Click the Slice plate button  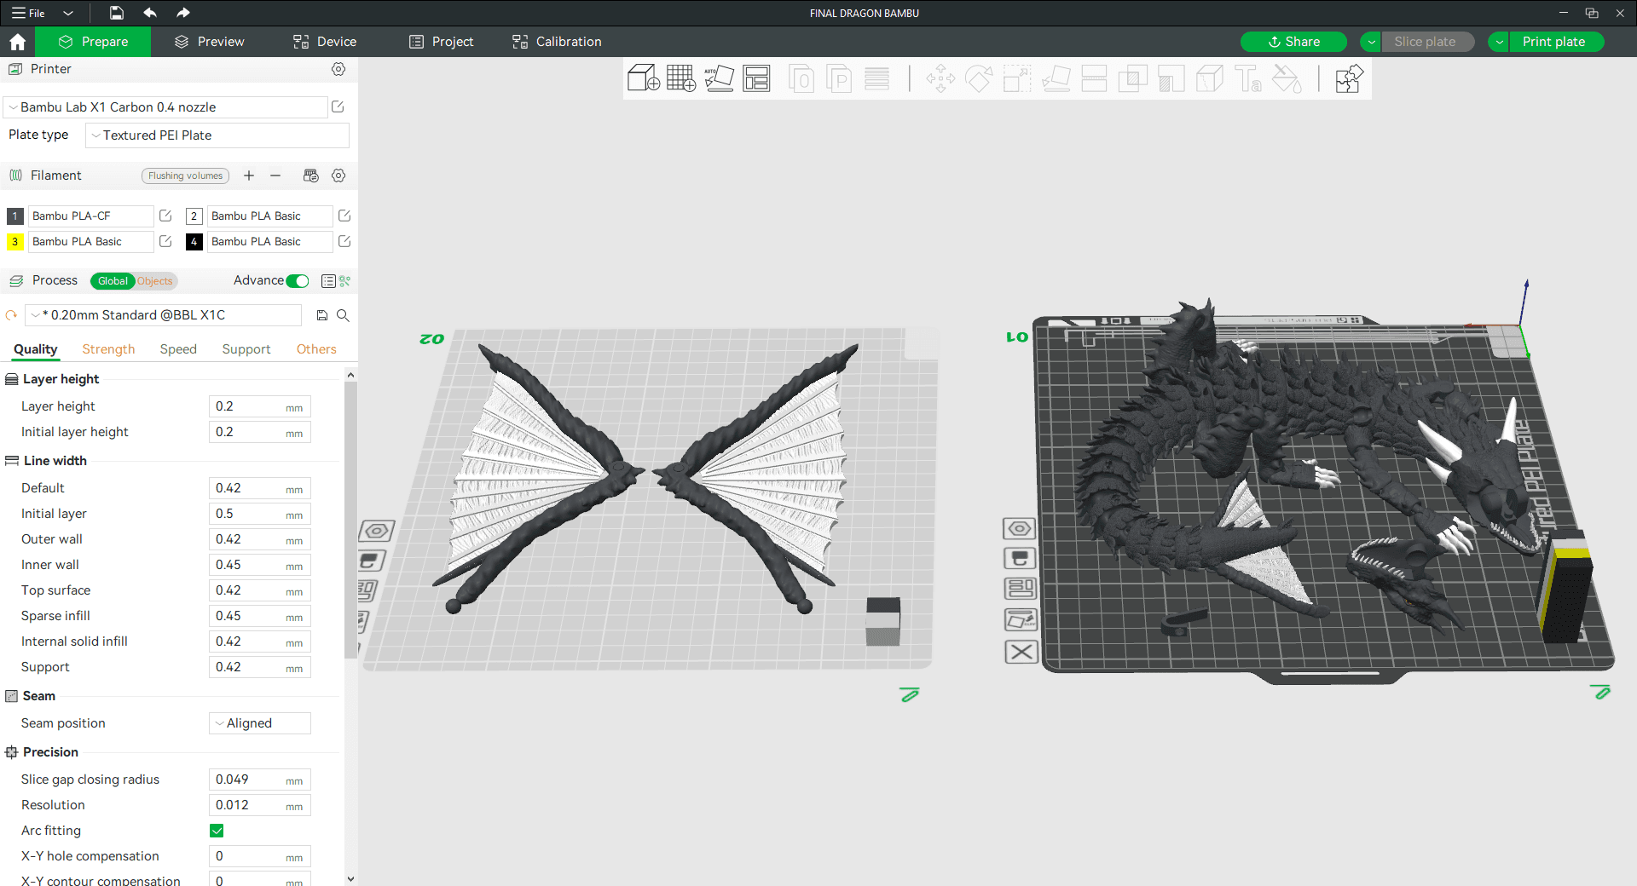click(x=1428, y=42)
